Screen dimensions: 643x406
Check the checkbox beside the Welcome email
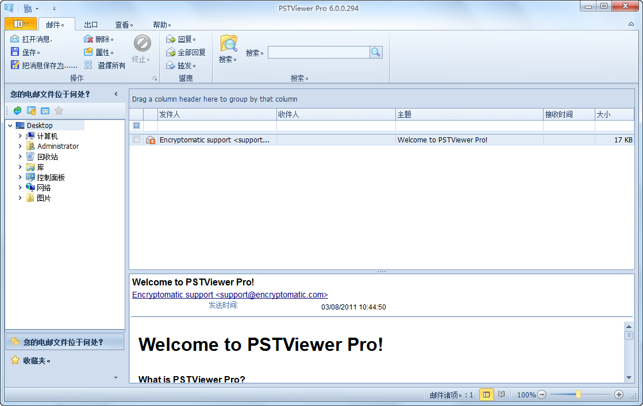pyautogui.click(x=136, y=139)
